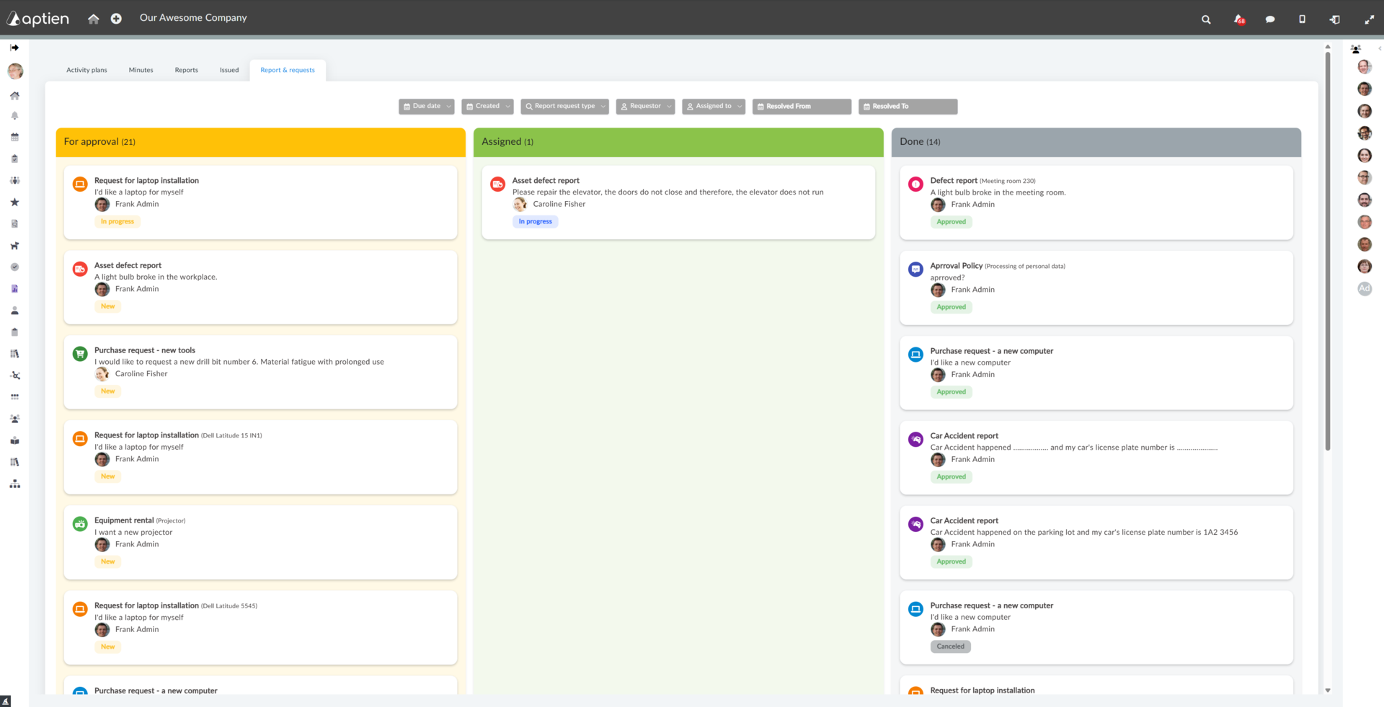The image size is (1384, 707).
Task: Expand the Assigned to filter dropdown
Action: coord(714,107)
